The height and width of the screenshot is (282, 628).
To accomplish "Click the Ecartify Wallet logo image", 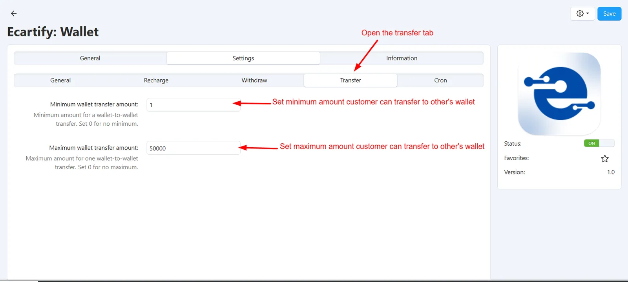I will coord(559,94).
